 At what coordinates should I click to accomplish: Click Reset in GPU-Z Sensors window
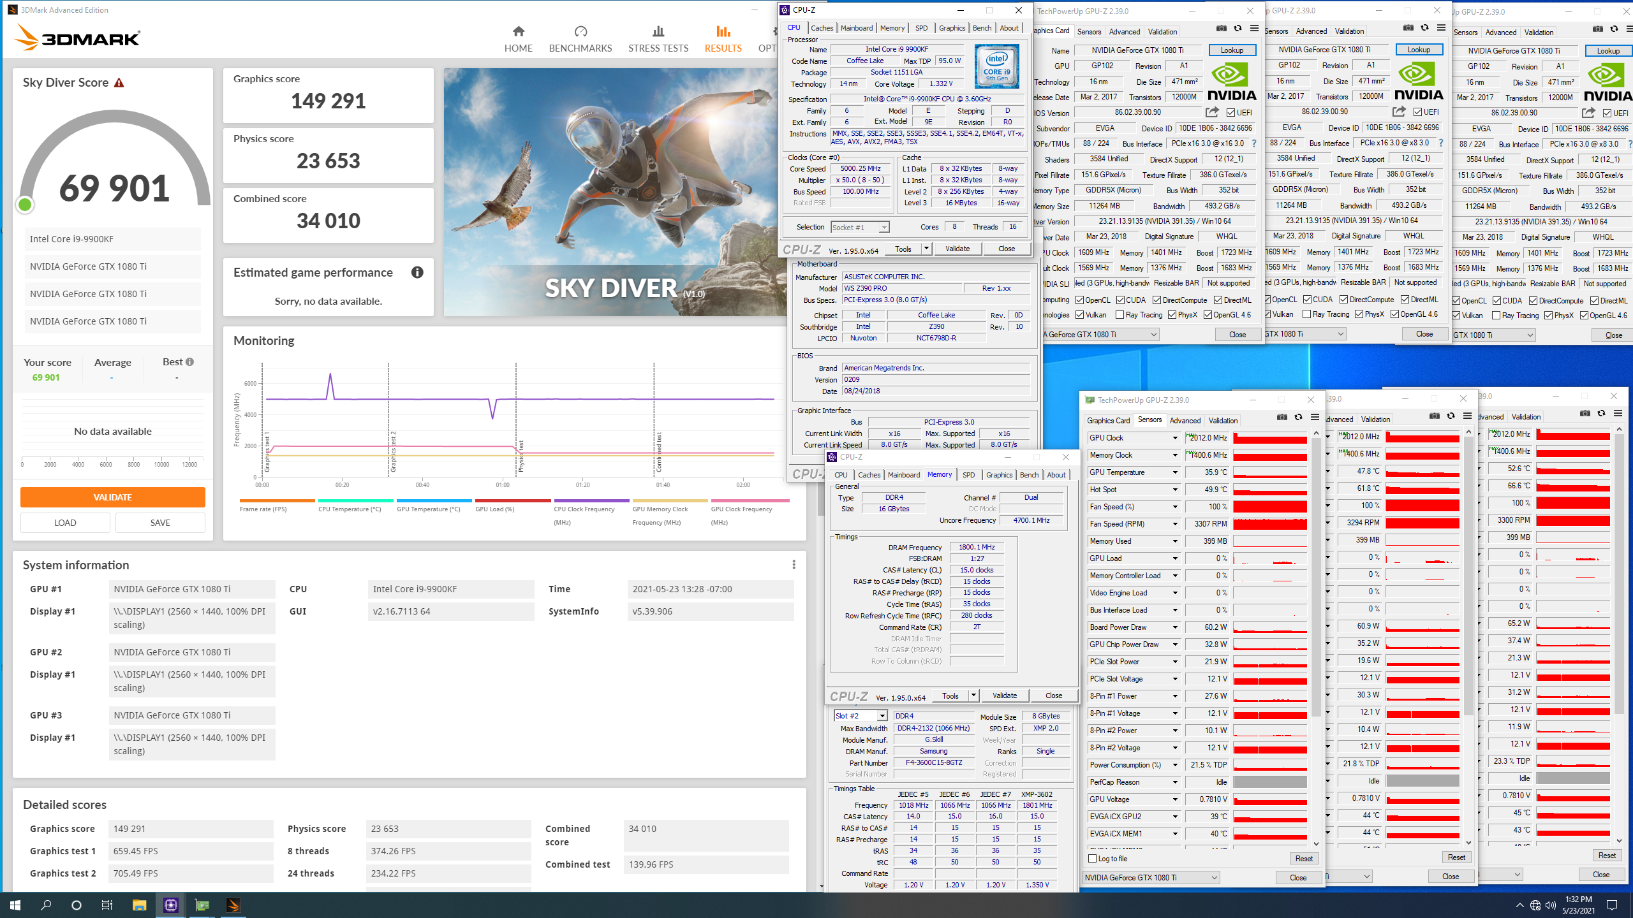[x=1304, y=859]
